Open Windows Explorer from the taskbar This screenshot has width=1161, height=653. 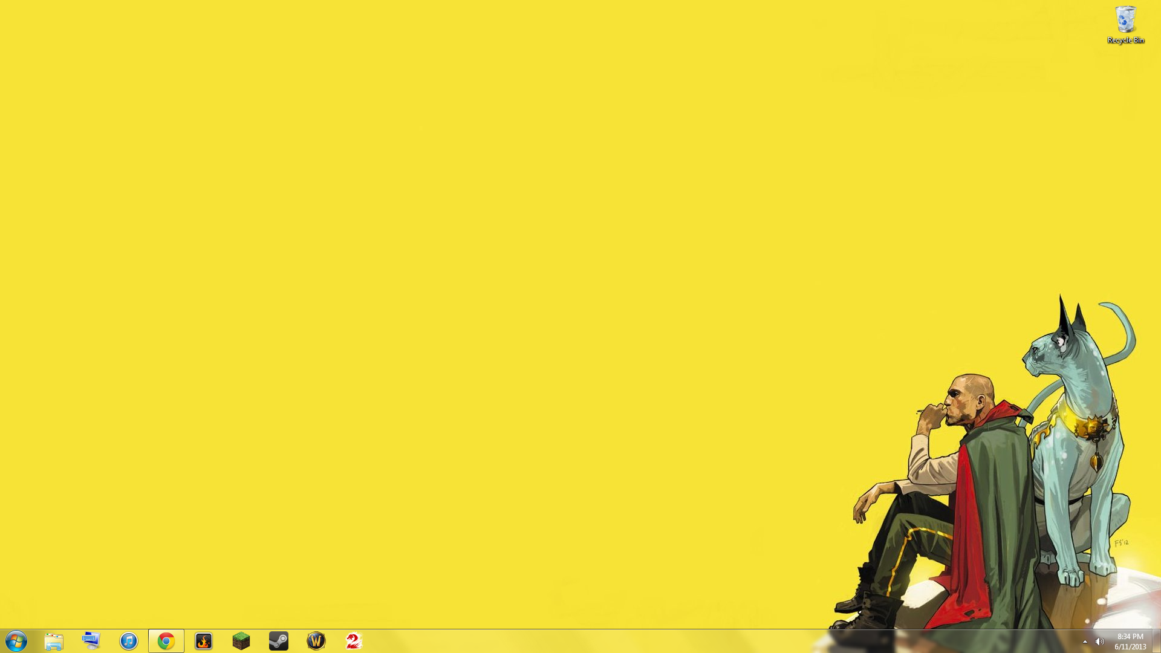54,642
